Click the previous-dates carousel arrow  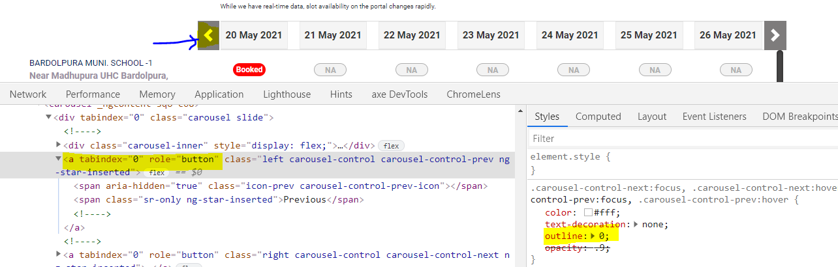tap(209, 35)
